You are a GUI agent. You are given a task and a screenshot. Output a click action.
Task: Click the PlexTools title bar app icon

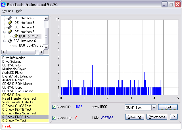click(3, 5)
